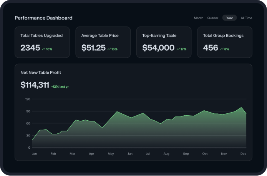The height and width of the screenshot is (176, 267).
Task: Switch to the Month time range
Action: (198, 18)
